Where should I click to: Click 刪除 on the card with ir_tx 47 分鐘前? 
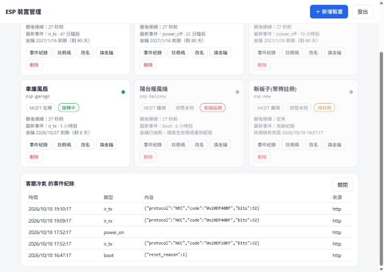[34, 65]
